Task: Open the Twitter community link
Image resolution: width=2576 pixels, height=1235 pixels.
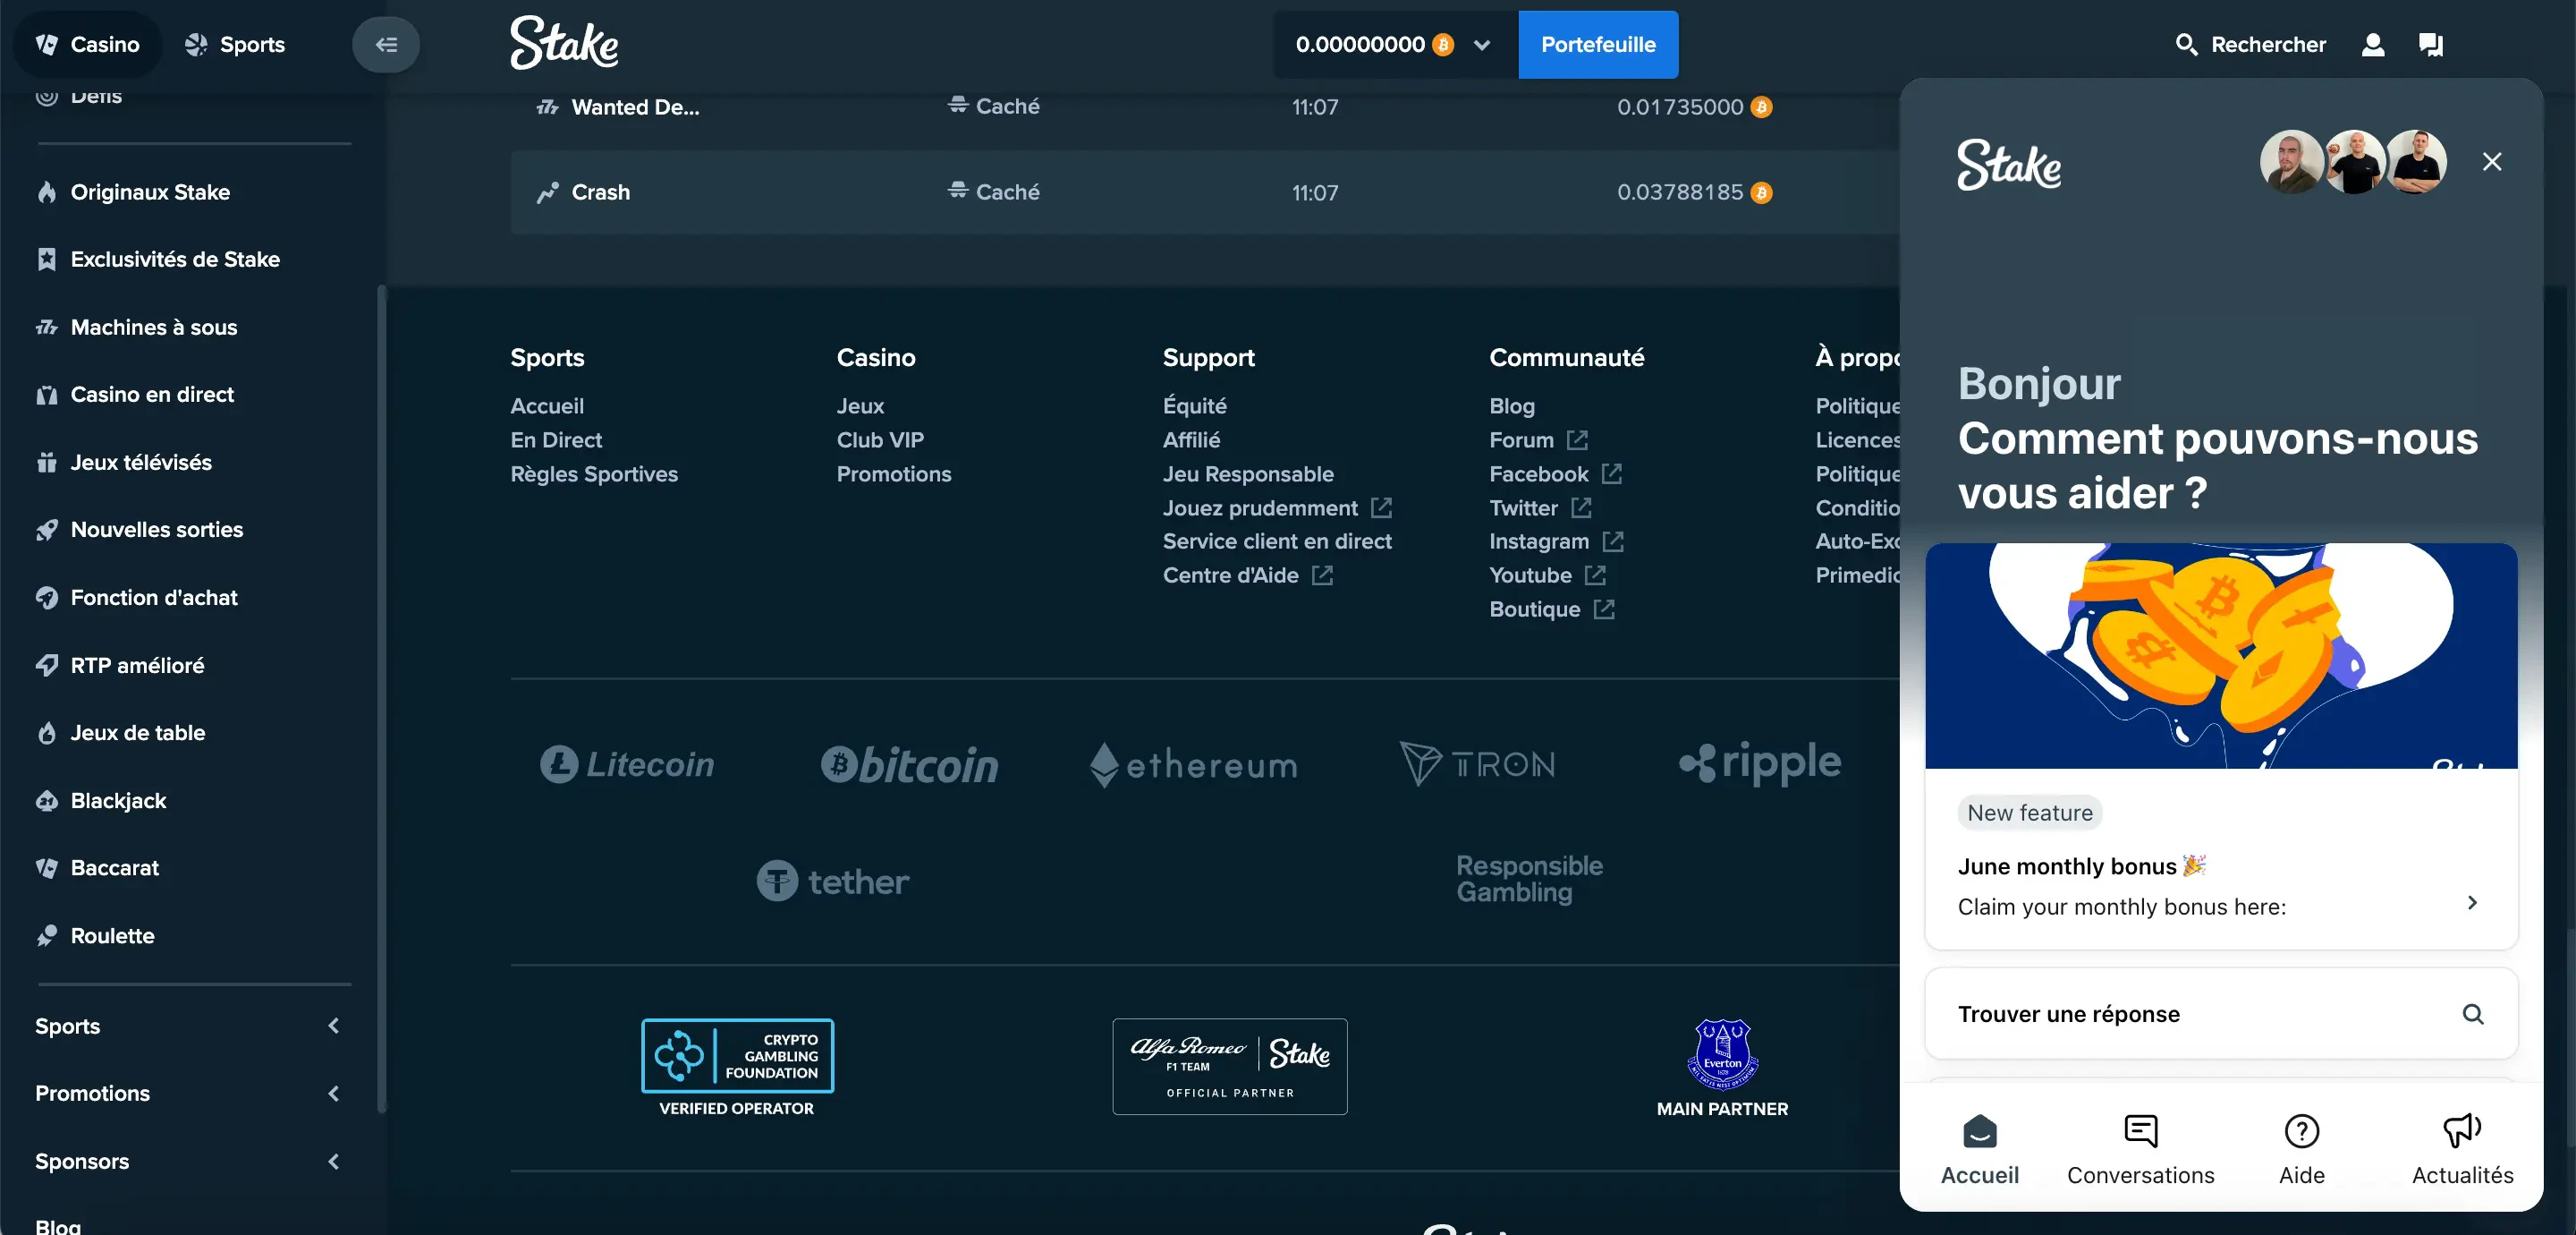Action: 1540,507
